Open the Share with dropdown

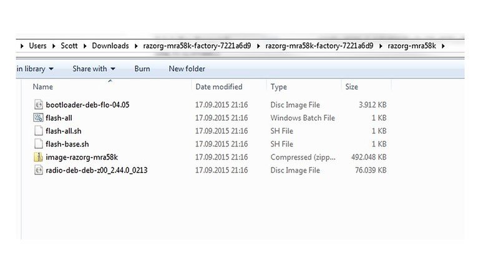[94, 68]
